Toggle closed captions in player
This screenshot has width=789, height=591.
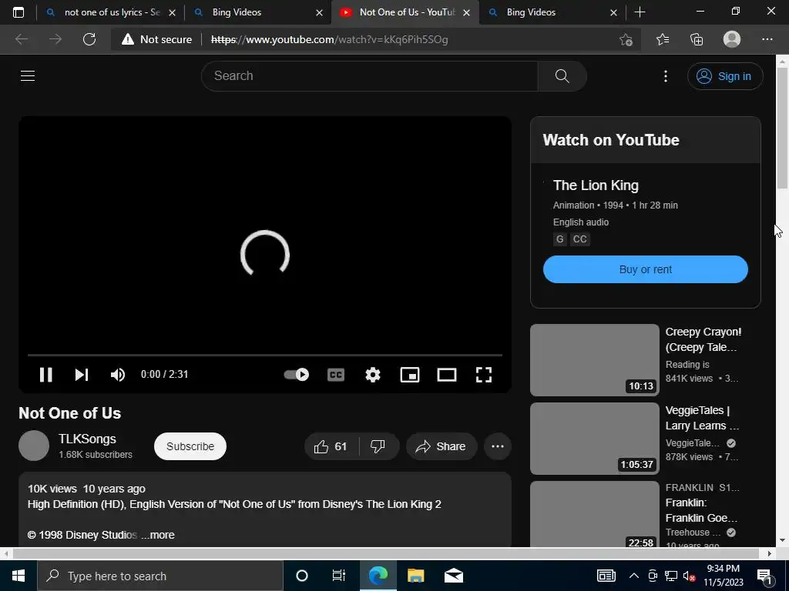click(x=336, y=375)
